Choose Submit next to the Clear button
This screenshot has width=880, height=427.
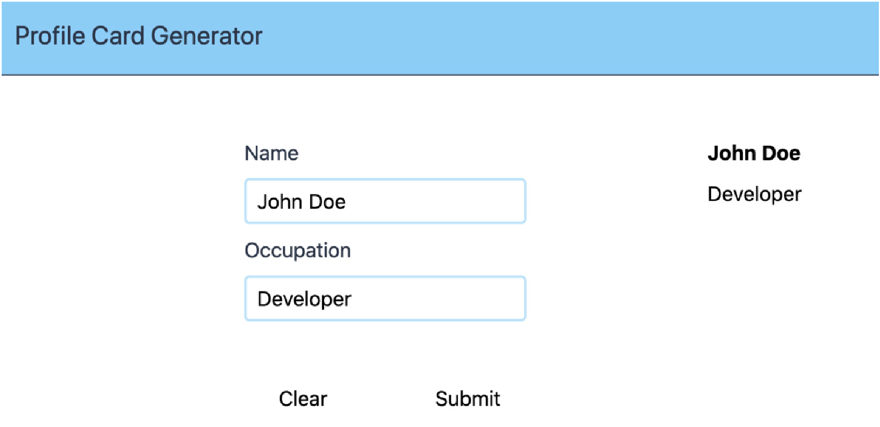pos(468,399)
